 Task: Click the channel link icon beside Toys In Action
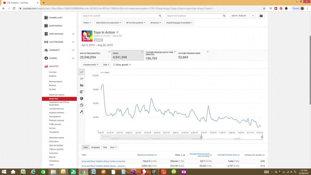click(x=117, y=32)
